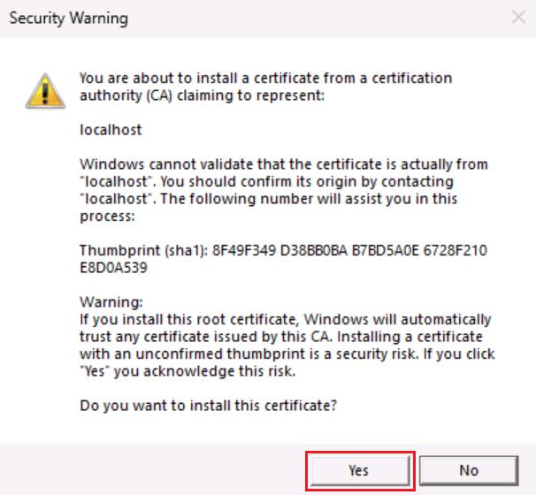
Task: Close the Security Warning dialog
Action: [518, 17]
